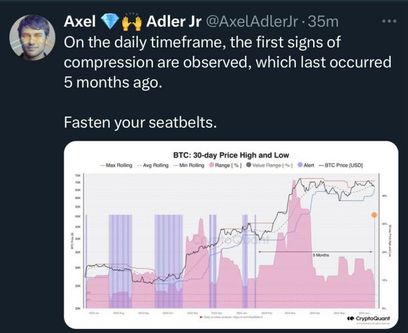Click Axel Adler Jr's profile avatar
Image resolution: width=408 pixels, height=333 pixels.
point(33,38)
